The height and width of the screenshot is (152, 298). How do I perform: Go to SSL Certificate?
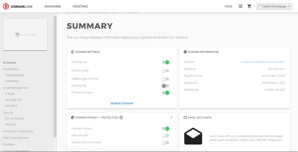[14, 118]
